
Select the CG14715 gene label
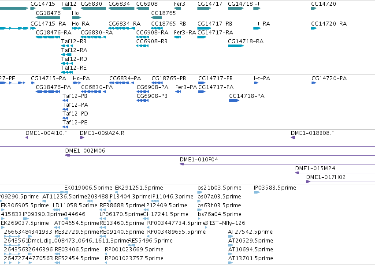pos(43,4)
